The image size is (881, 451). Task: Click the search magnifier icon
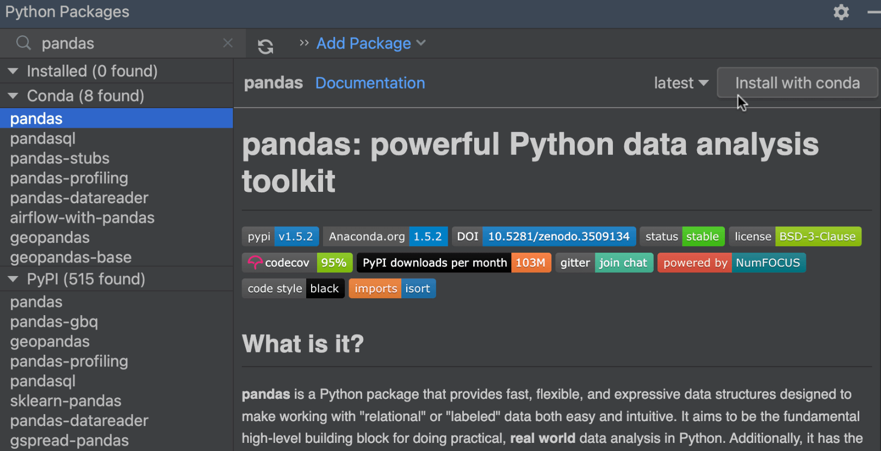click(23, 43)
